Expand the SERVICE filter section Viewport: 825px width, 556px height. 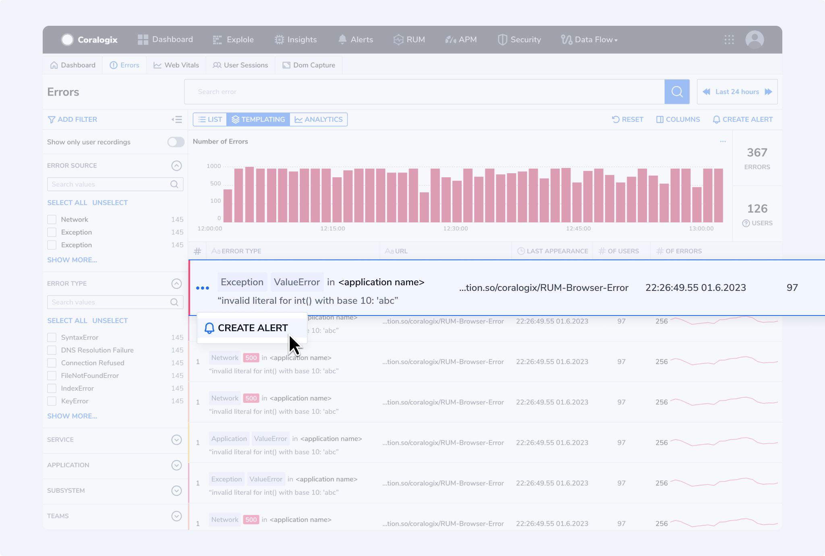click(177, 439)
